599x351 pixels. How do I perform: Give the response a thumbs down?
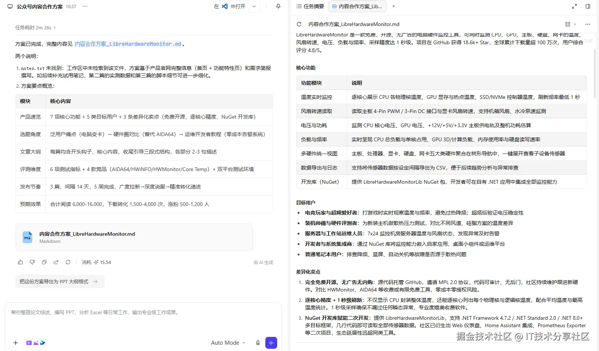(x=32, y=262)
